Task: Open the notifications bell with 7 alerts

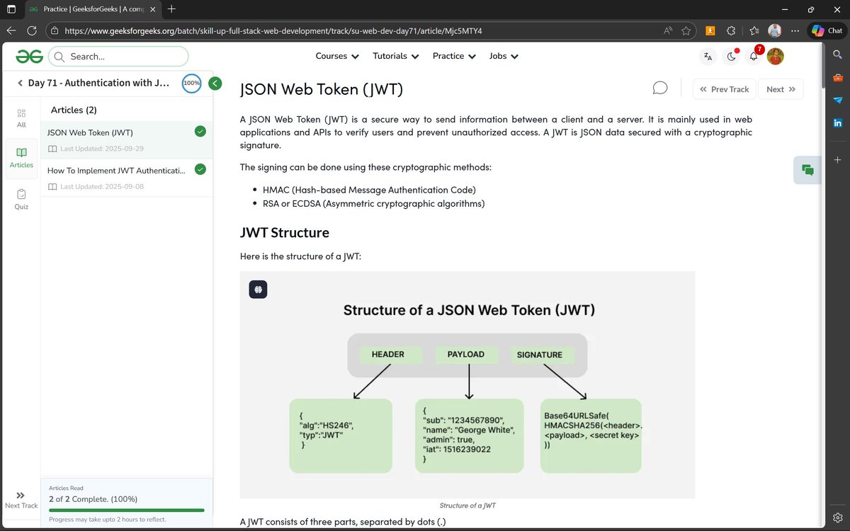Action: [x=754, y=56]
